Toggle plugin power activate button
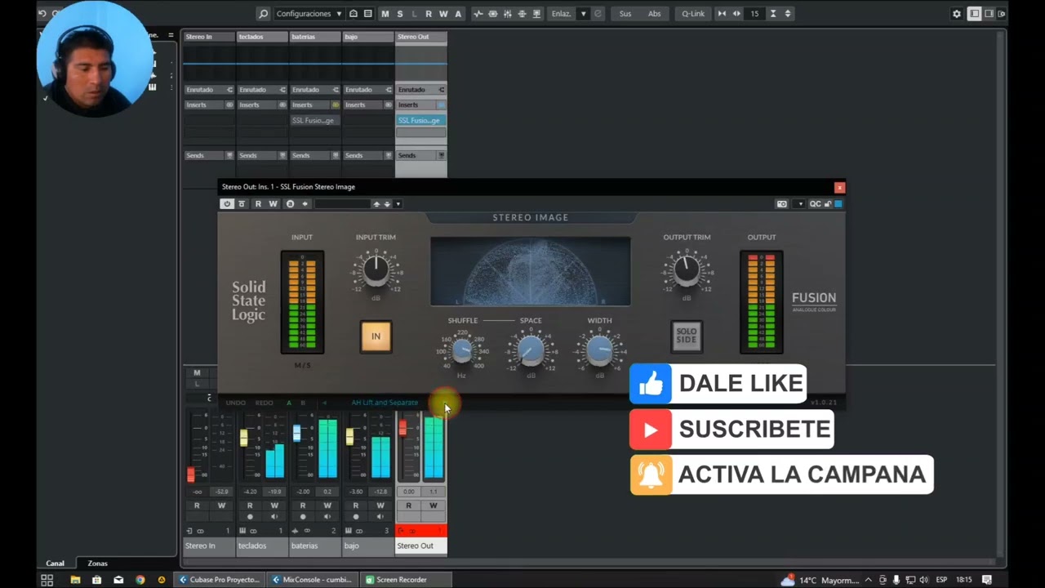The height and width of the screenshot is (588, 1045). coord(227,204)
